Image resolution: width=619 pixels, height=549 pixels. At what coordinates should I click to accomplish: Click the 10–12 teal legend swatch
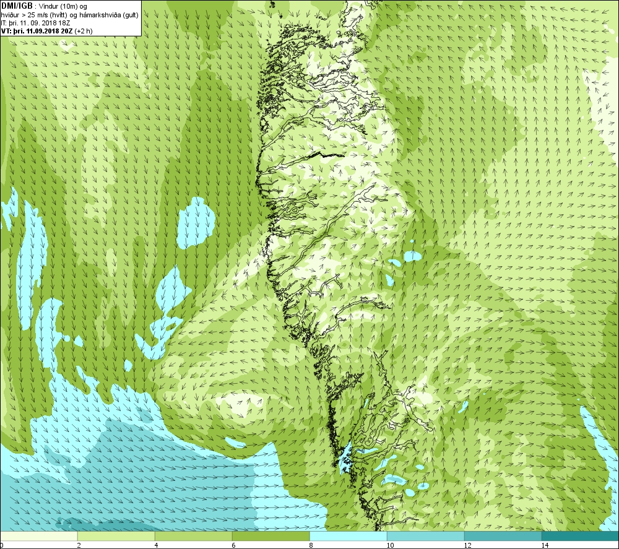pyautogui.click(x=426, y=536)
